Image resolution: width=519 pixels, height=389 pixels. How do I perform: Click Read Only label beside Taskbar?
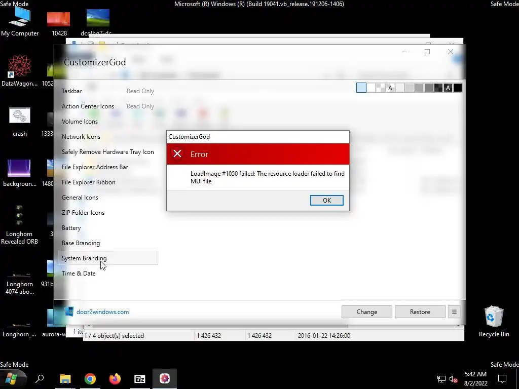click(x=140, y=91)
